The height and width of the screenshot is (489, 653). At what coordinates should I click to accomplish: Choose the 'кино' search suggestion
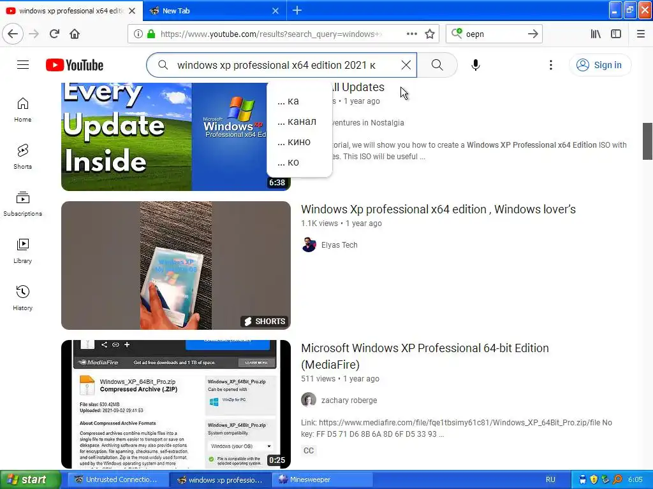(299, 142)
